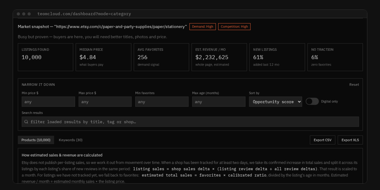
Task: Reset the narrow-down filters
Action: pyautogui.click(x=354, y=85)
